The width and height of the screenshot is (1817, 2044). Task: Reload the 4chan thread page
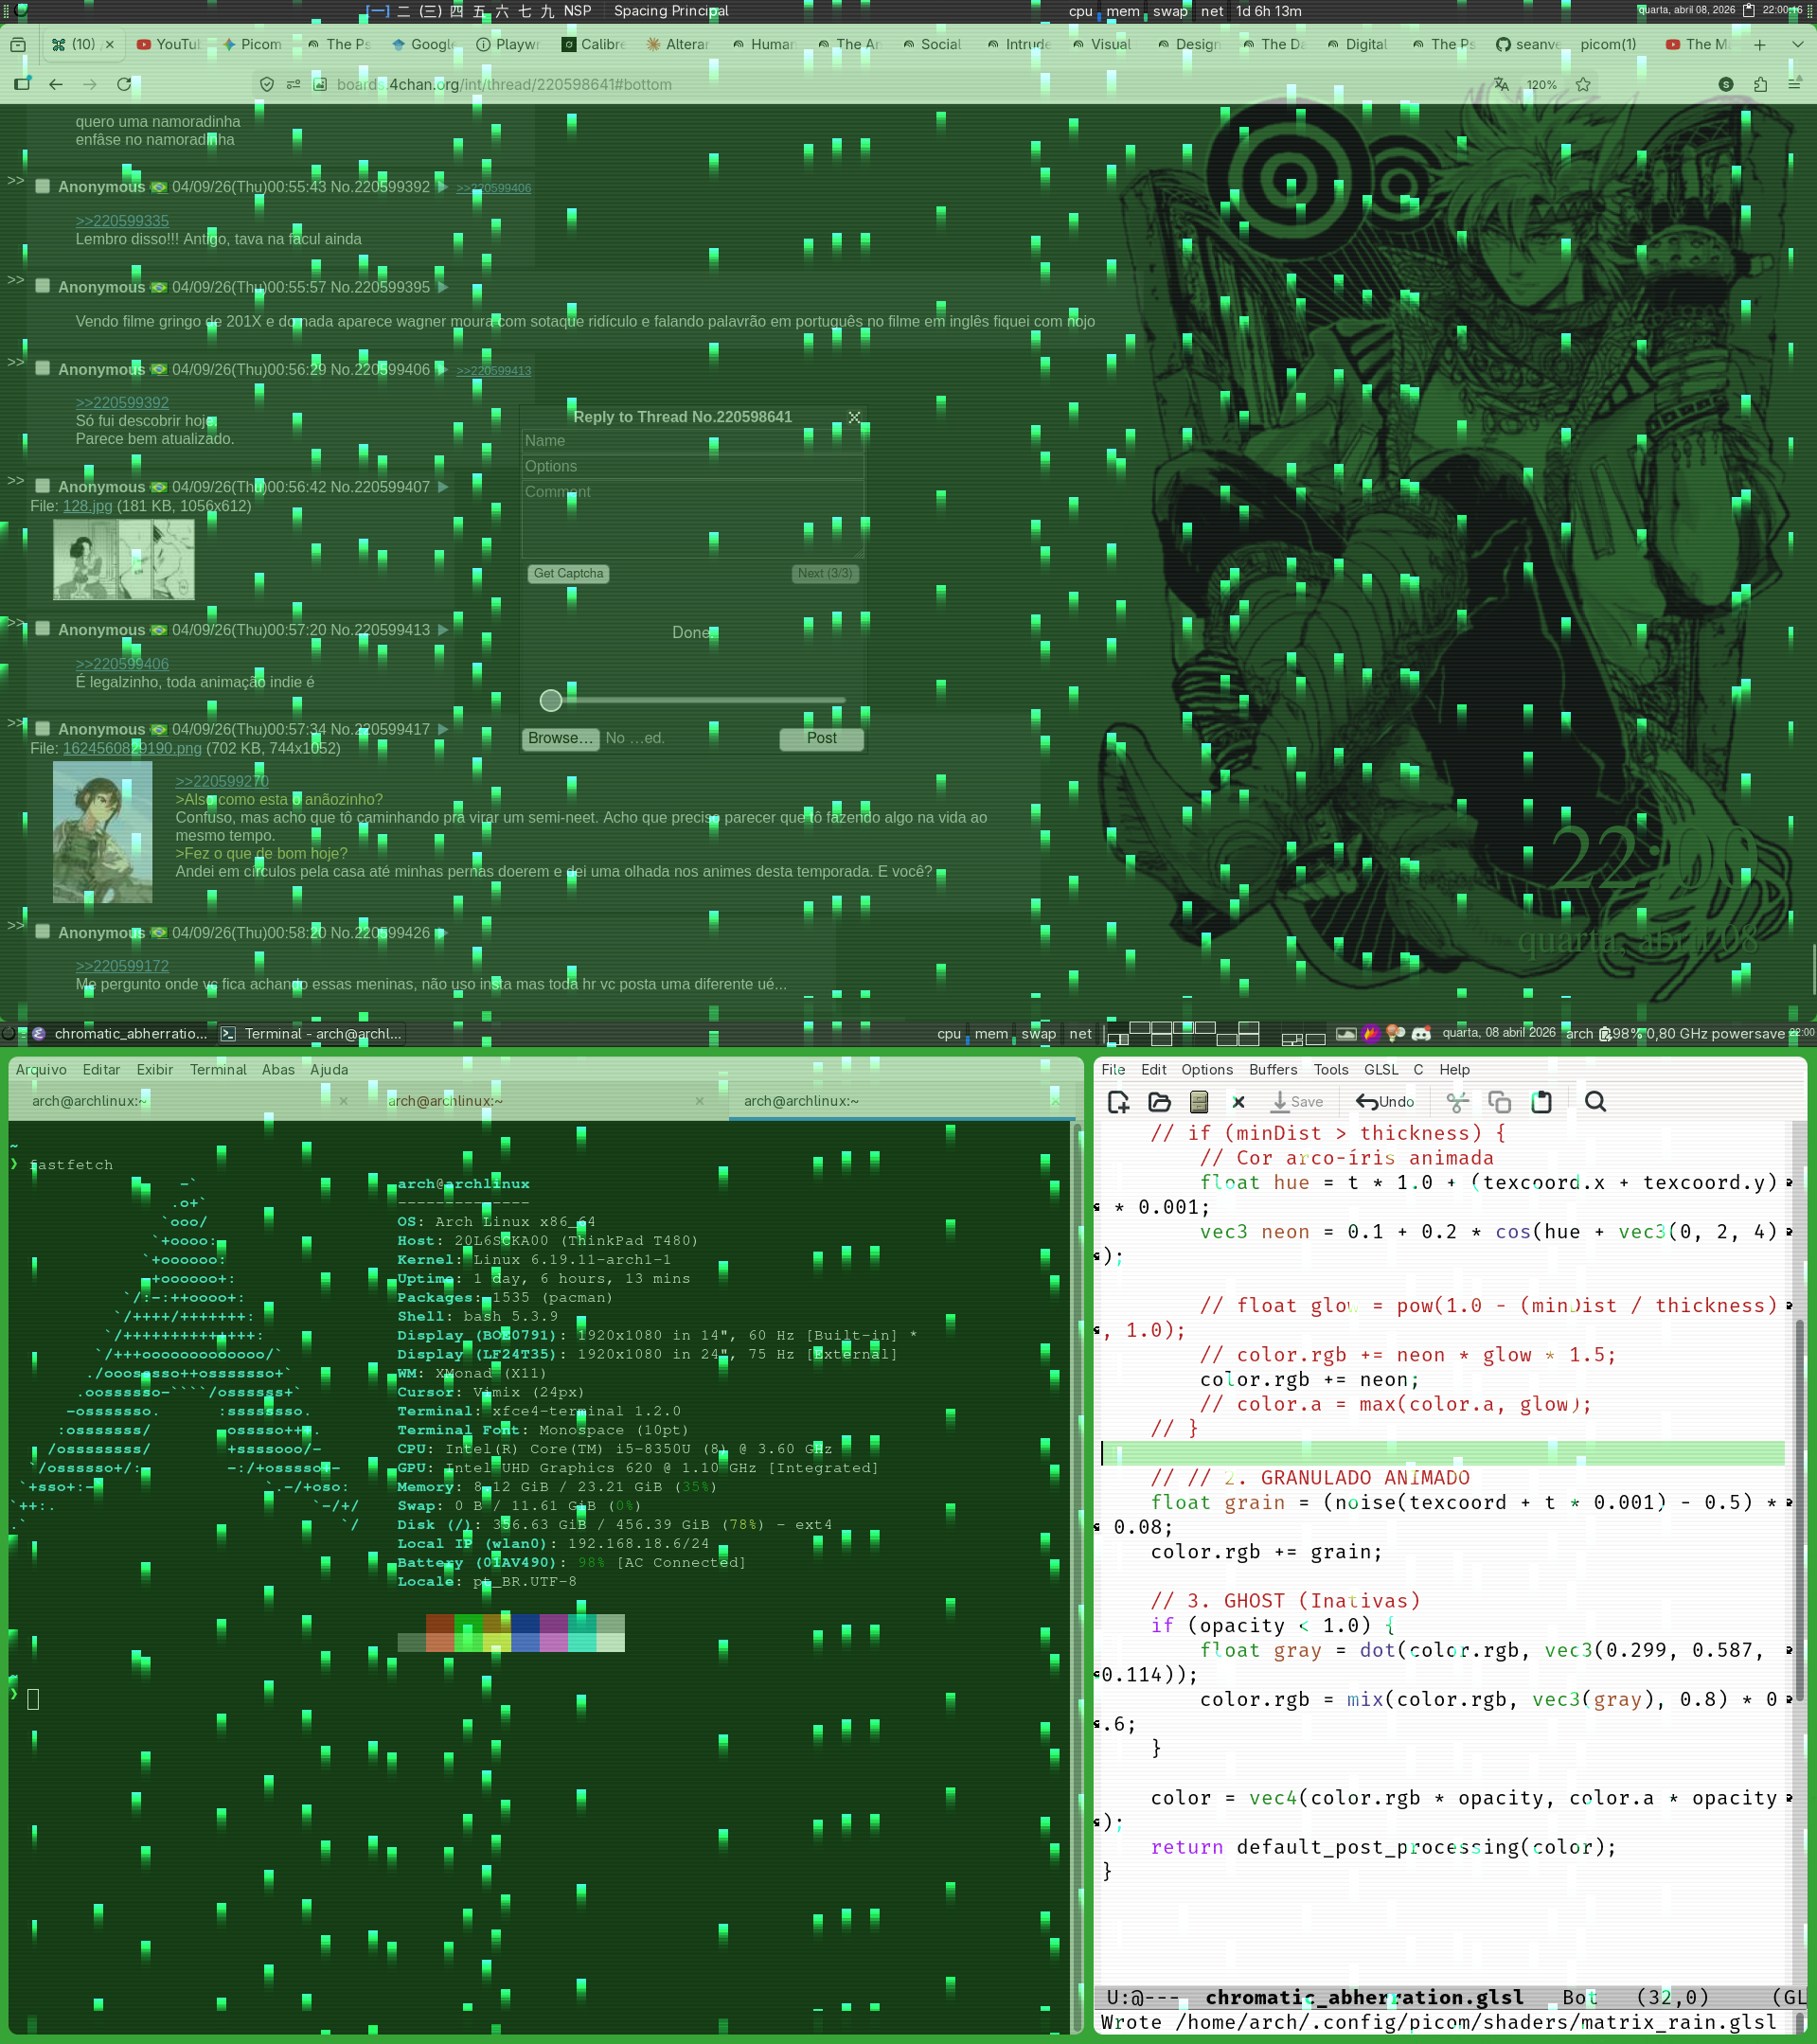(x=124, y=85)
